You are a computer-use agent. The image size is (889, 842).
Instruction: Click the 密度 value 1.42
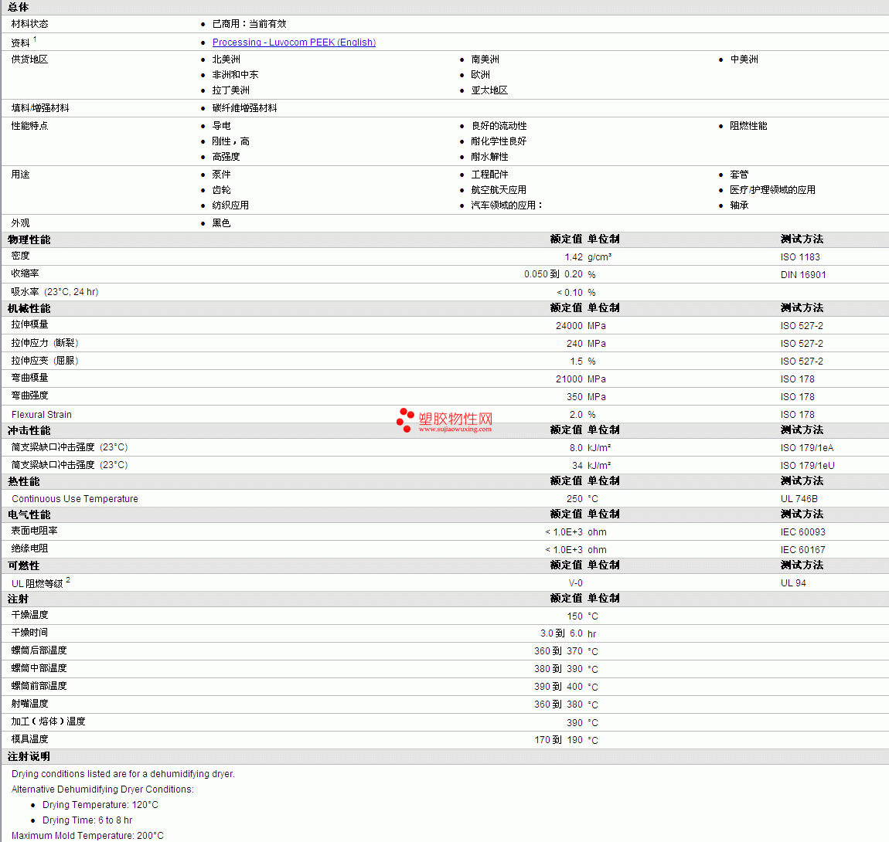click(x=574, y=257)
